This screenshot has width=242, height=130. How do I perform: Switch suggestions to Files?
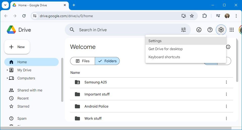click(x=83, y=61)
